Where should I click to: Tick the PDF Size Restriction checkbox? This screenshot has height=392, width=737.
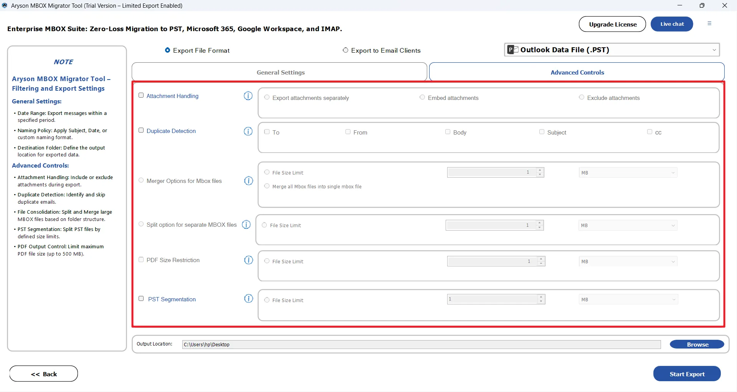[141, 259]
